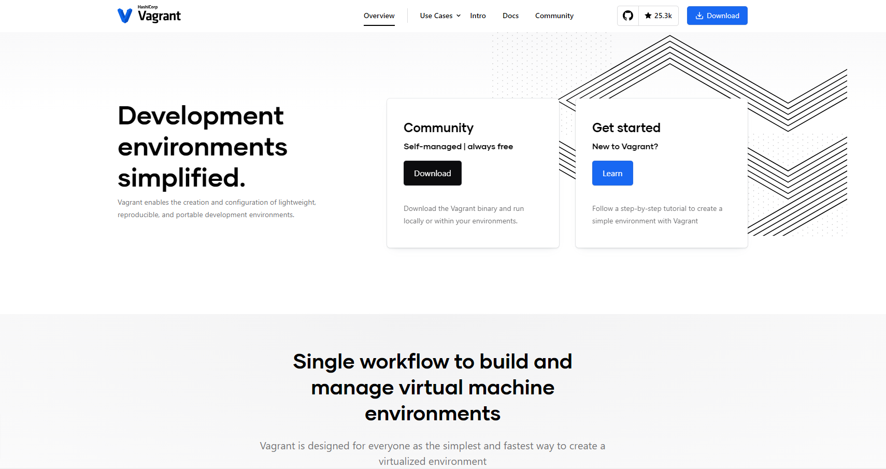Click 'Vagrant enables the creation' paragraph
The width and height of the screenshot is (886, 469).
point(217,208)
